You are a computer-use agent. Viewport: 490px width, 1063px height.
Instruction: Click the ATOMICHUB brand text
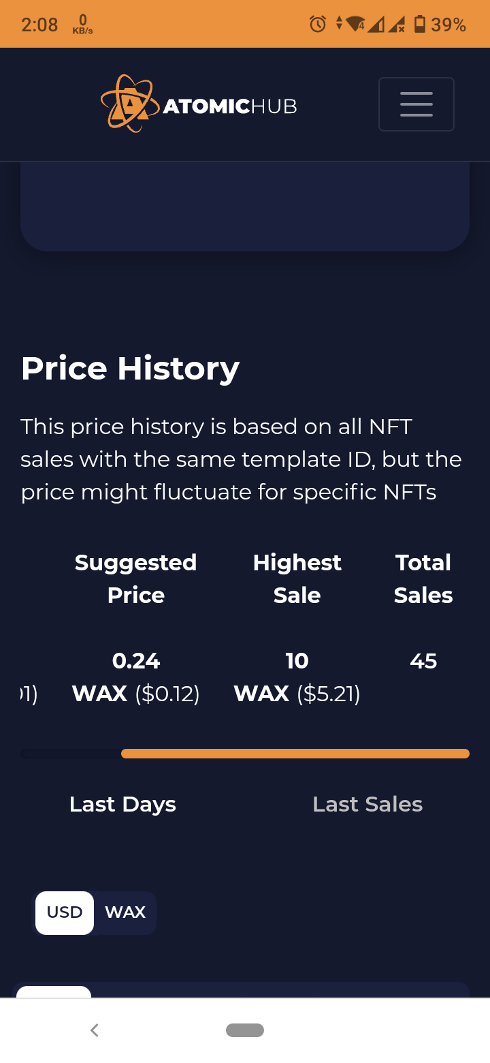[x=230, y=106]
